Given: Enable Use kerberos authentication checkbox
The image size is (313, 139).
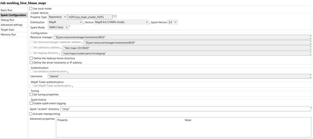Looking at the screenshot, I should (31, 71).
